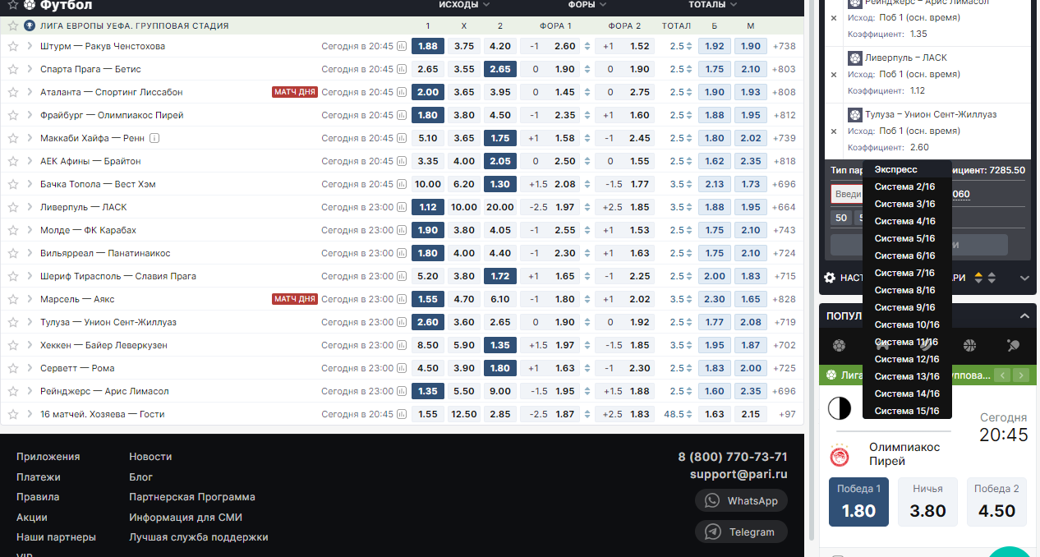Open statistics icon for Аталанта — Спортинг Лиссабон
The image size is (1040, 557).
(x=402, y=92)
